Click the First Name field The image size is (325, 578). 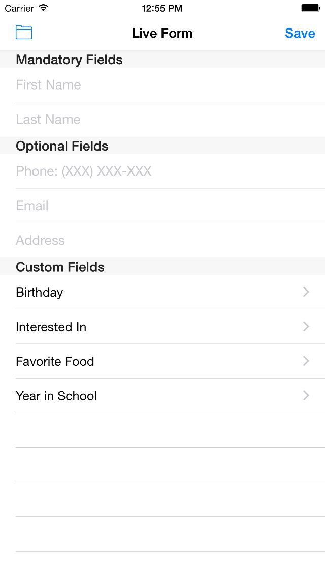point(162,85)
